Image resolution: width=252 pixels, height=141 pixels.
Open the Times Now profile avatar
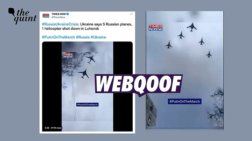pos(46,16)
